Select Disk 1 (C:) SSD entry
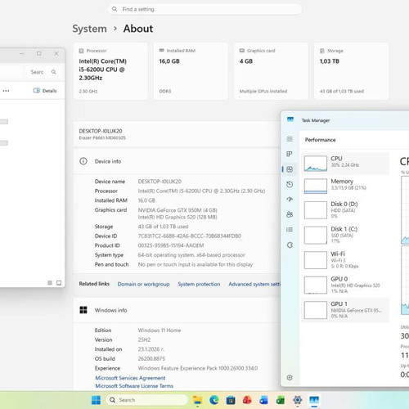The image size is (409, 409). pyautogui.click(x=345, y=235)
